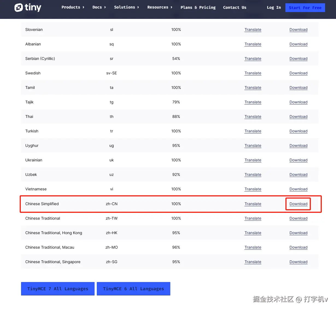
Task: Select the Chinese Simplified language name
Action: coord(42,204)
